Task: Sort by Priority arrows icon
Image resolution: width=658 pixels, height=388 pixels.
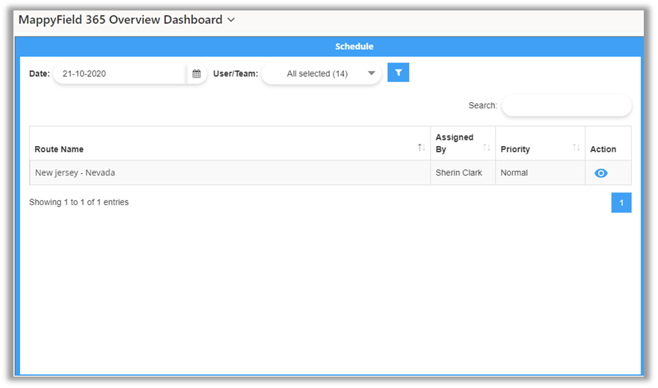Action: click(576, 148)
